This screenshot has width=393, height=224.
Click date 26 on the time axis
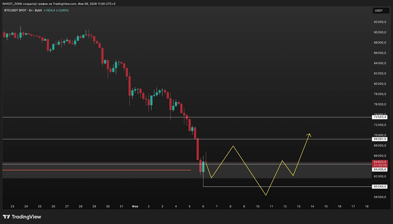point(53,206)
